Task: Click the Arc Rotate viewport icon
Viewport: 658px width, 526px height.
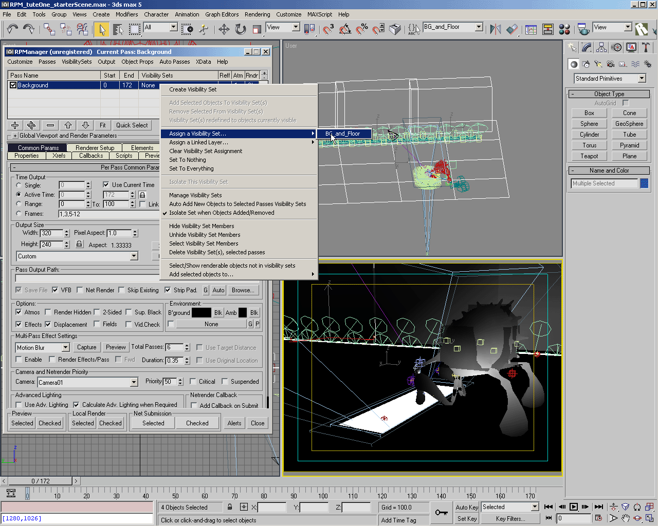Action: click(x=637, y=518)
